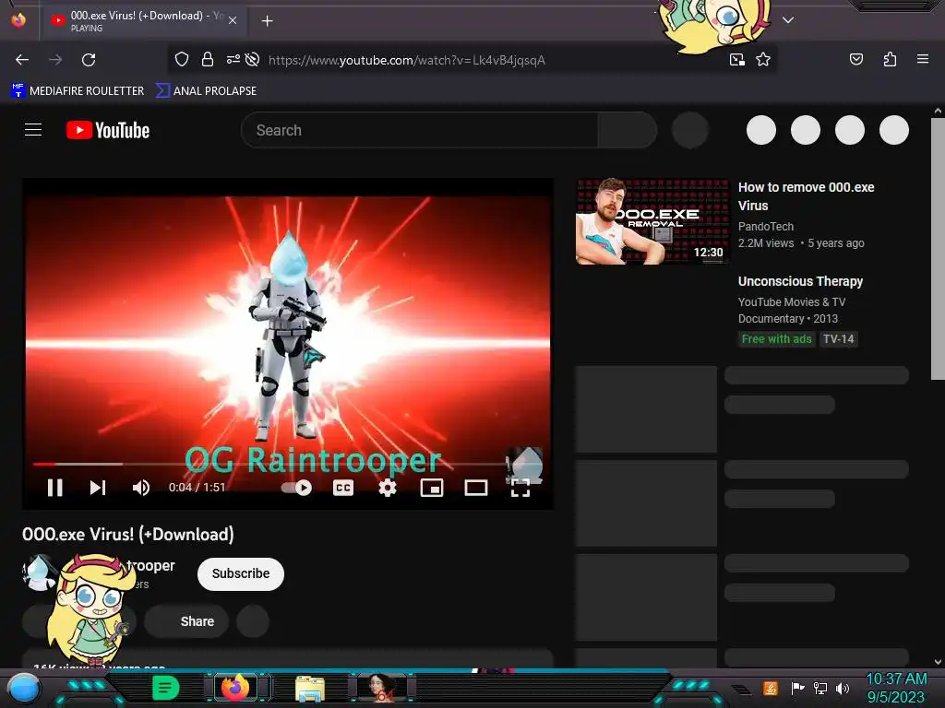Viewport: 945px width, 708px height.
Task: Click the YouTube URL in address bar
Action: pos(407,60)
